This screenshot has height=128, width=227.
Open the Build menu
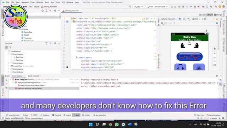[47, 2]
